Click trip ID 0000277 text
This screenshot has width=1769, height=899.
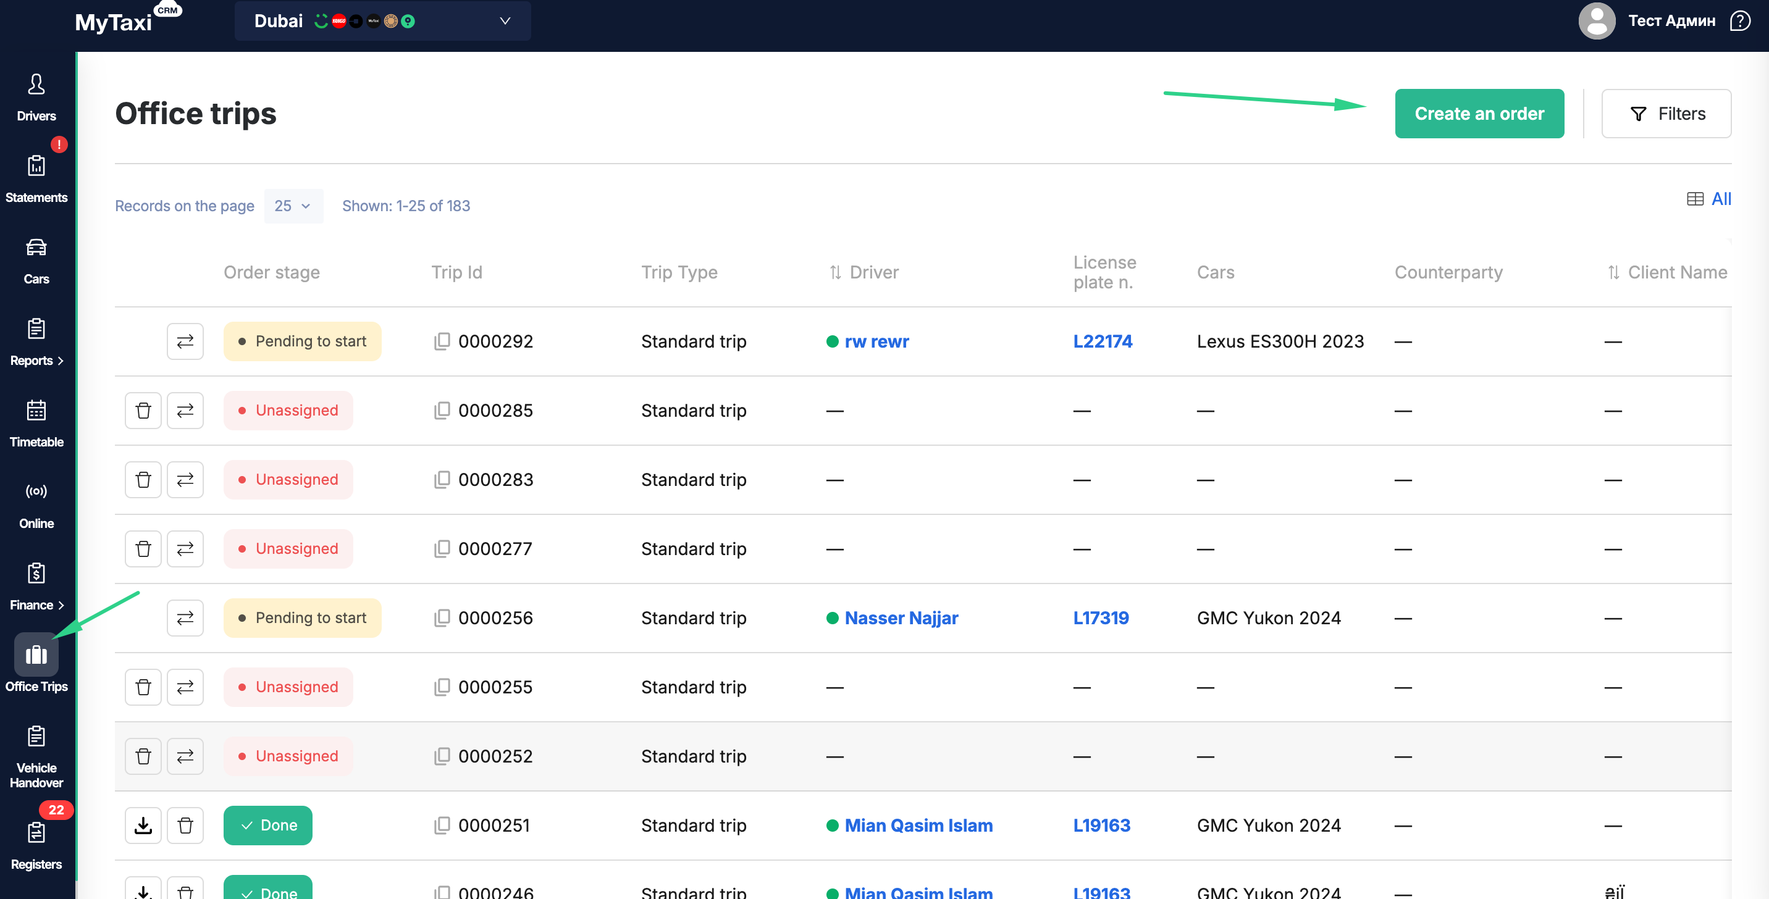click(x=495, y=549)
